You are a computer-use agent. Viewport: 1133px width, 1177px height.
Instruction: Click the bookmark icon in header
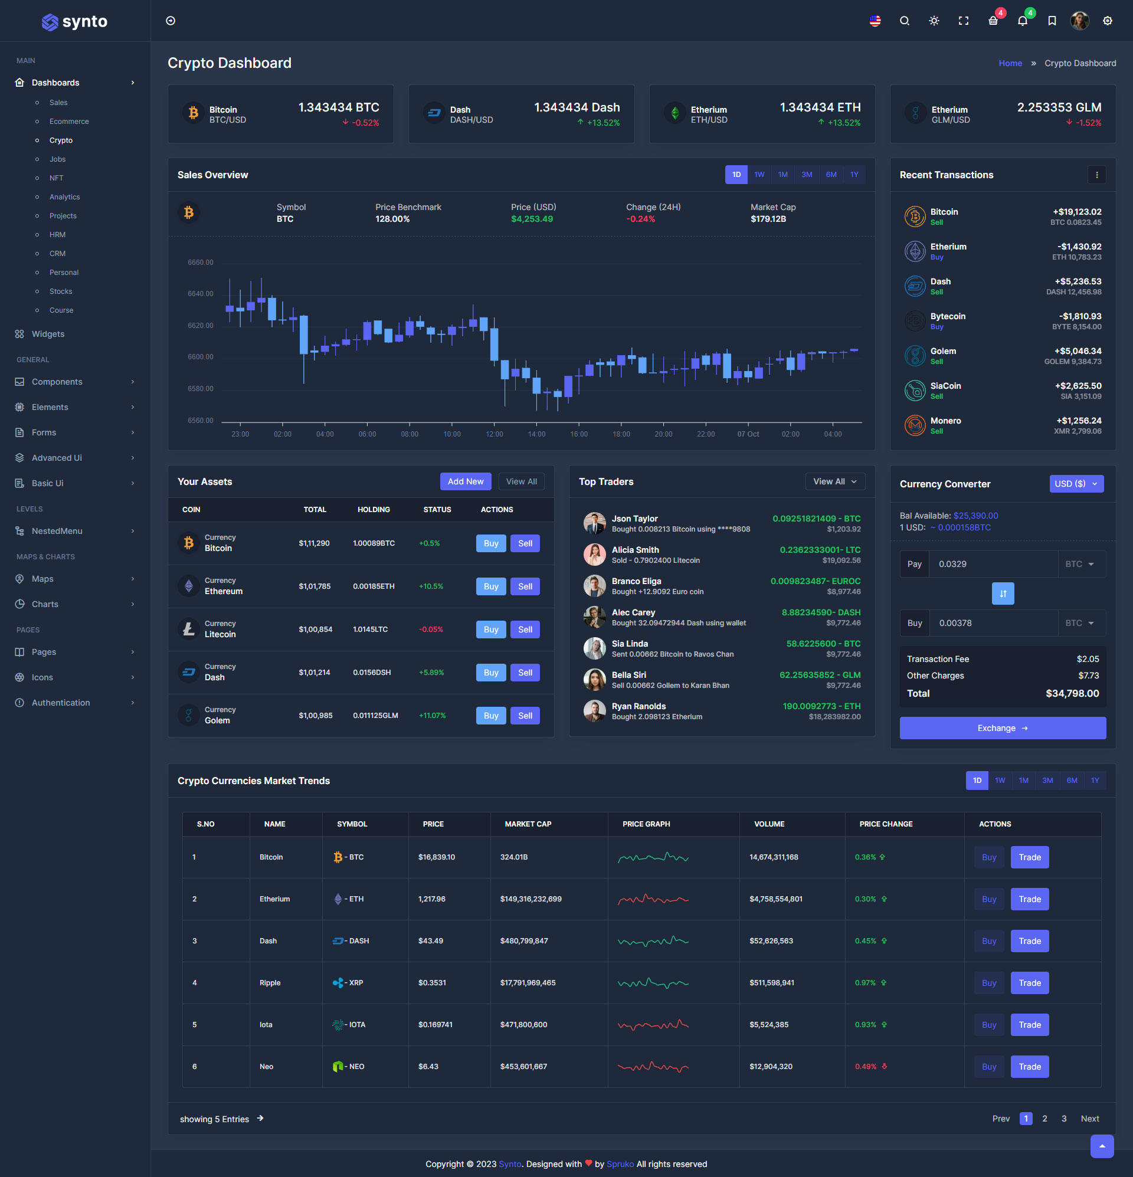[x=1052, y=21]
